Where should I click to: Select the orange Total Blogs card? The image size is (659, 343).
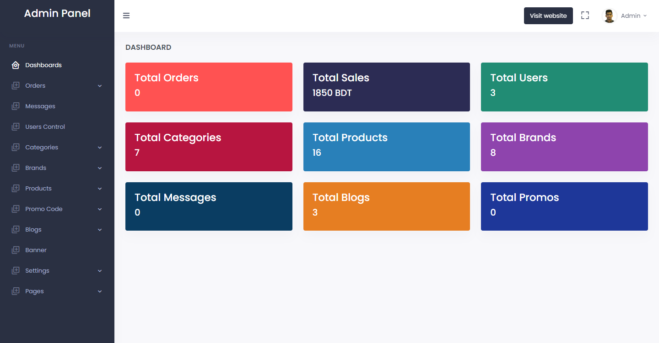pos(387,206)
